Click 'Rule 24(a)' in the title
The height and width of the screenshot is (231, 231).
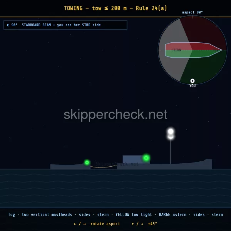point(151,8)
